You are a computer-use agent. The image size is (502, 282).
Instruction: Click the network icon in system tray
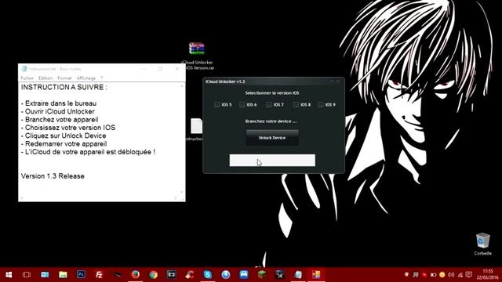tap(460, 275)
